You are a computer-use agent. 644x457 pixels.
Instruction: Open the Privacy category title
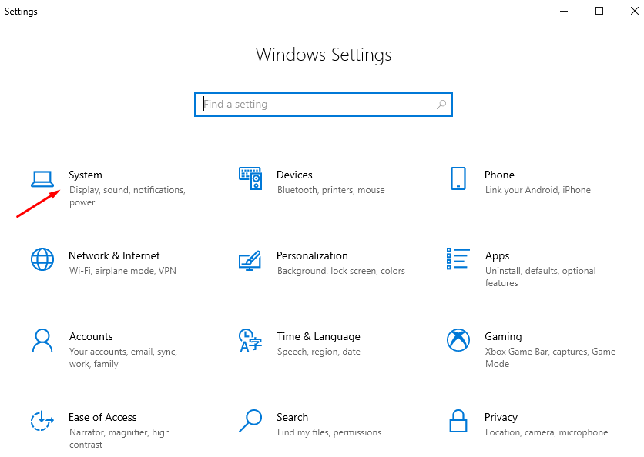click(x=501, y=418)
